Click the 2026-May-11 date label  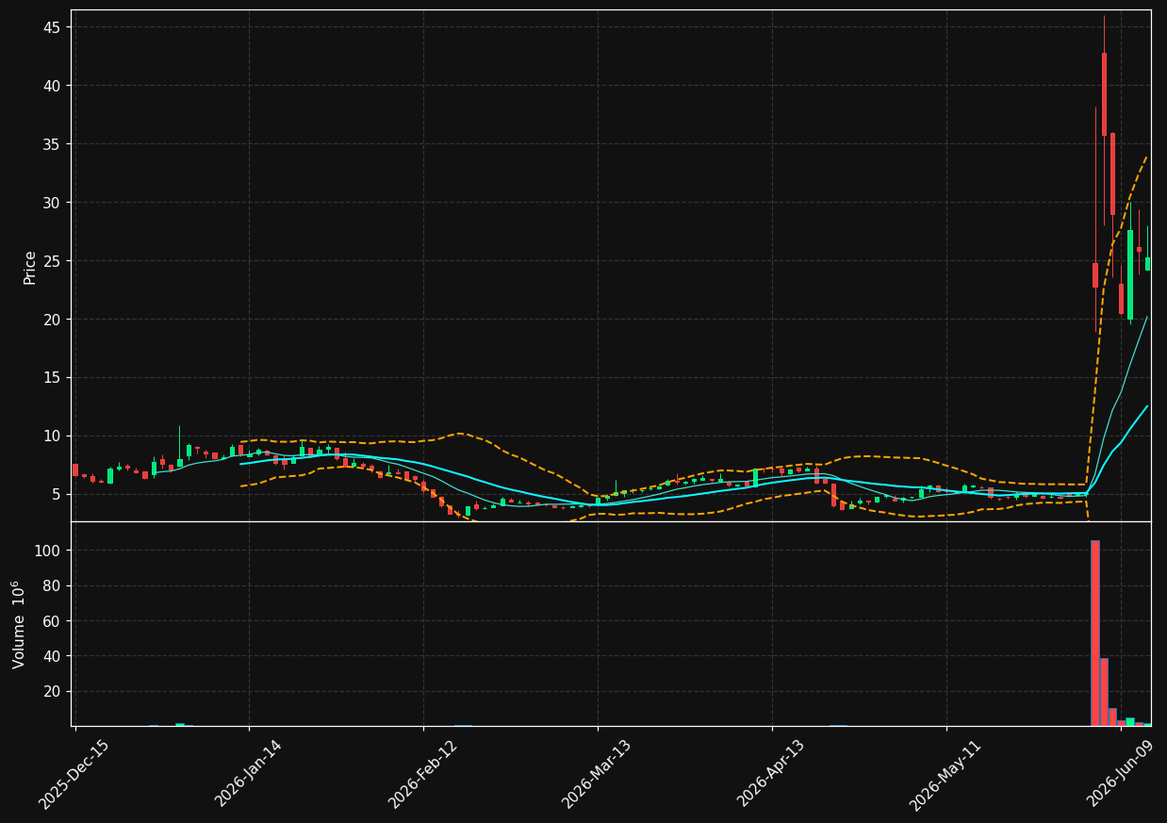945,774
